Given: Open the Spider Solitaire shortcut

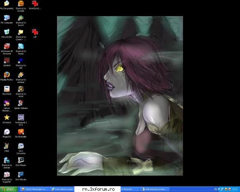Looking at the screenshot, I should click(21, 105).
